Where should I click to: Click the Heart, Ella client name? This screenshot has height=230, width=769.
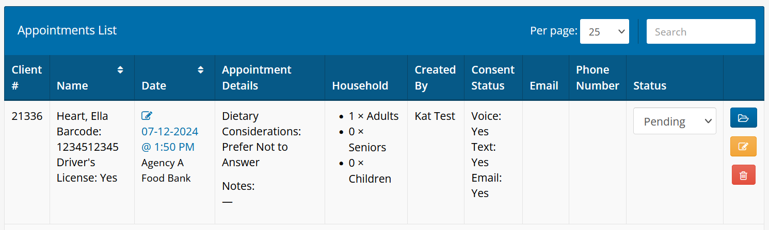tap(82, 116)
